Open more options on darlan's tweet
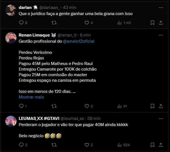The height and width of the screenshot is (152, 170). pyautogui.click(x=161, y=8)
